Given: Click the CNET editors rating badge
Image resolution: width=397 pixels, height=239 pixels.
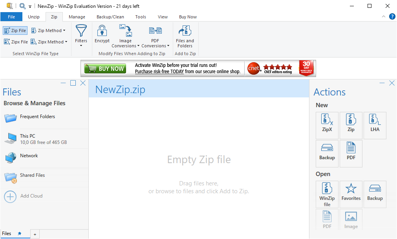Looking at the screenshot, I should pyautogui.click(x=270, y=68).
